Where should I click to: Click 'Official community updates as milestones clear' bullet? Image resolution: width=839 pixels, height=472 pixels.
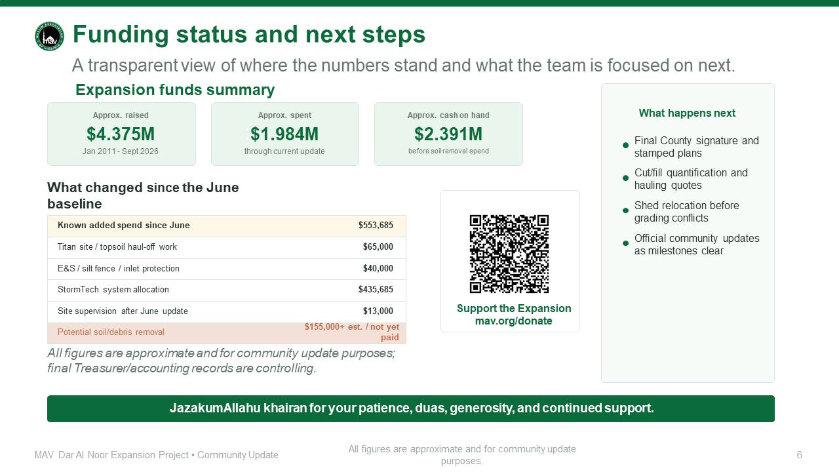tap(697, 245)
